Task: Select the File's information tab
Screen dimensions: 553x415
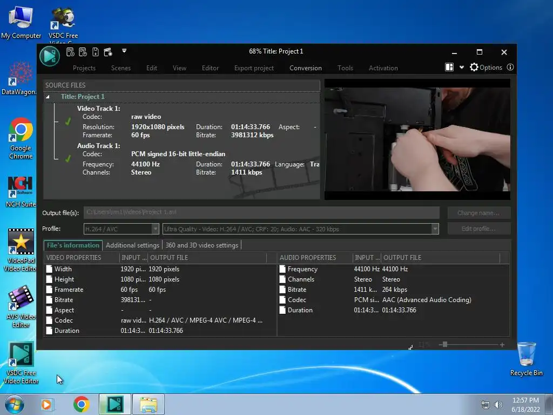Action: [73, 245]
